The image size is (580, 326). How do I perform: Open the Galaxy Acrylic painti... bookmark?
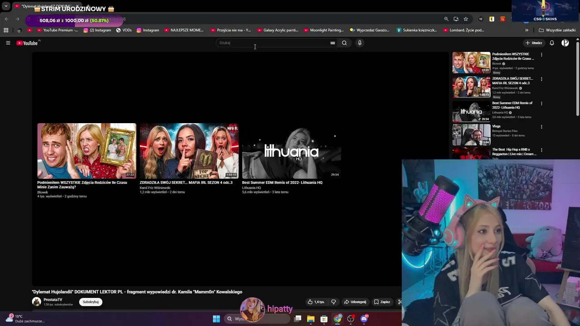(278, 30)
